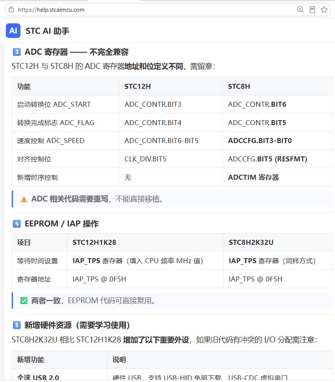
Task: Open reader view icon in address bar
Action: [x=312, y=10]
